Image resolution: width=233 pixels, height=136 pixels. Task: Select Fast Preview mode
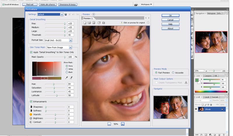click(156, 73)
